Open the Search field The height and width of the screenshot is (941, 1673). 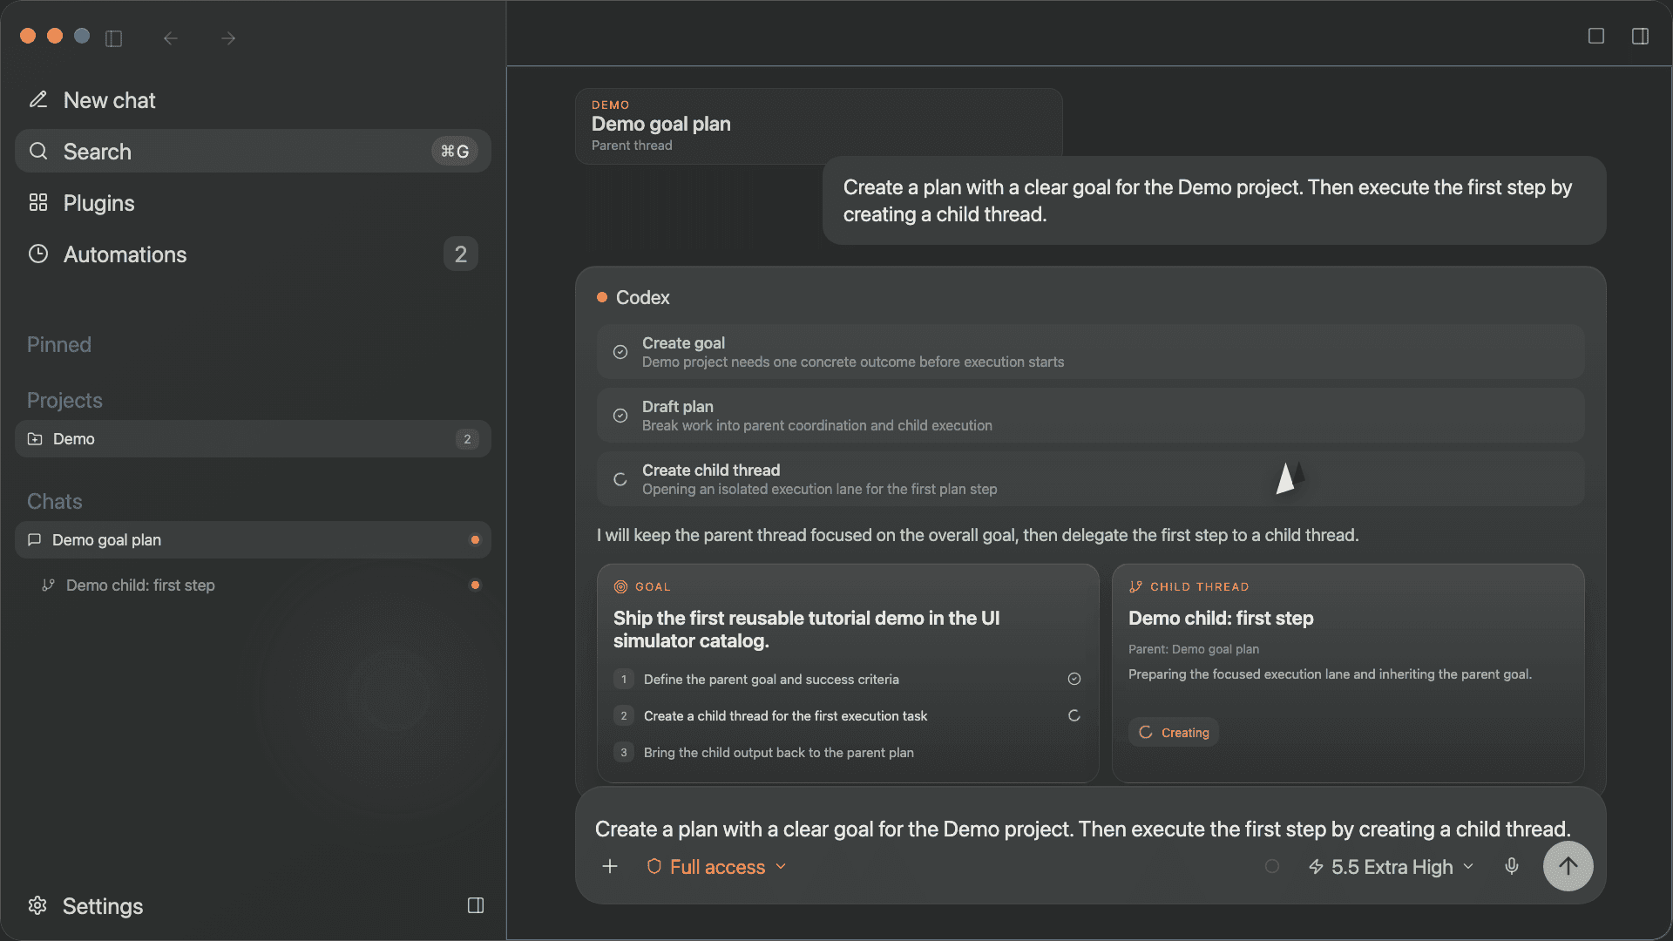253,151
